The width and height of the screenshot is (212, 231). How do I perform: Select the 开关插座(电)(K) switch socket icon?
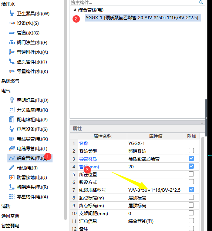[12, 110]
